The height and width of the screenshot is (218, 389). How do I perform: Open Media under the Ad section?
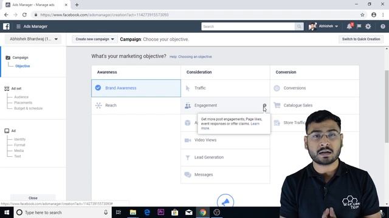click(x=19, y=151)
